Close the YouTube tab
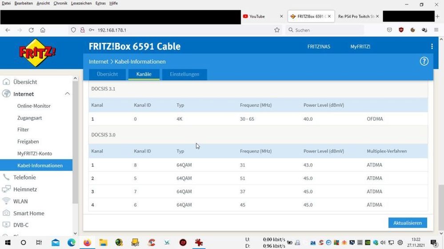444x249 pixels. tap(281, 16)
